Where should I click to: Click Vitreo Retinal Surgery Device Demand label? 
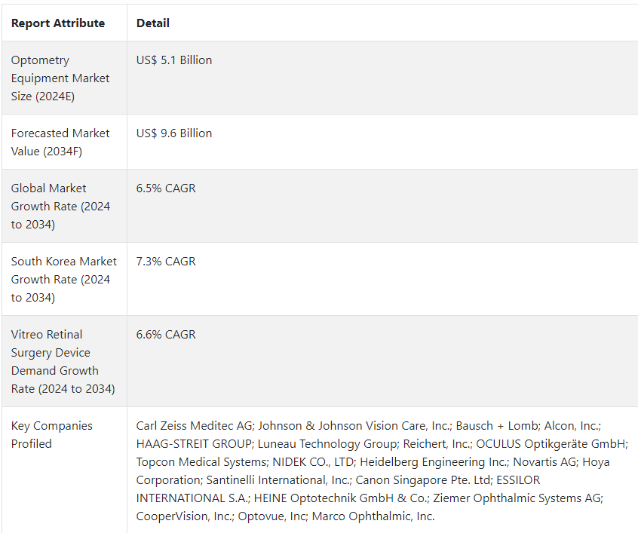point(63,362)
